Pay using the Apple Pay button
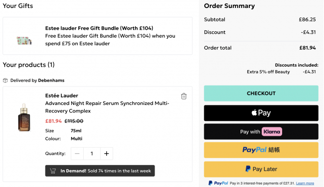The height and width of the screenshot is (187, 324). 261,113
